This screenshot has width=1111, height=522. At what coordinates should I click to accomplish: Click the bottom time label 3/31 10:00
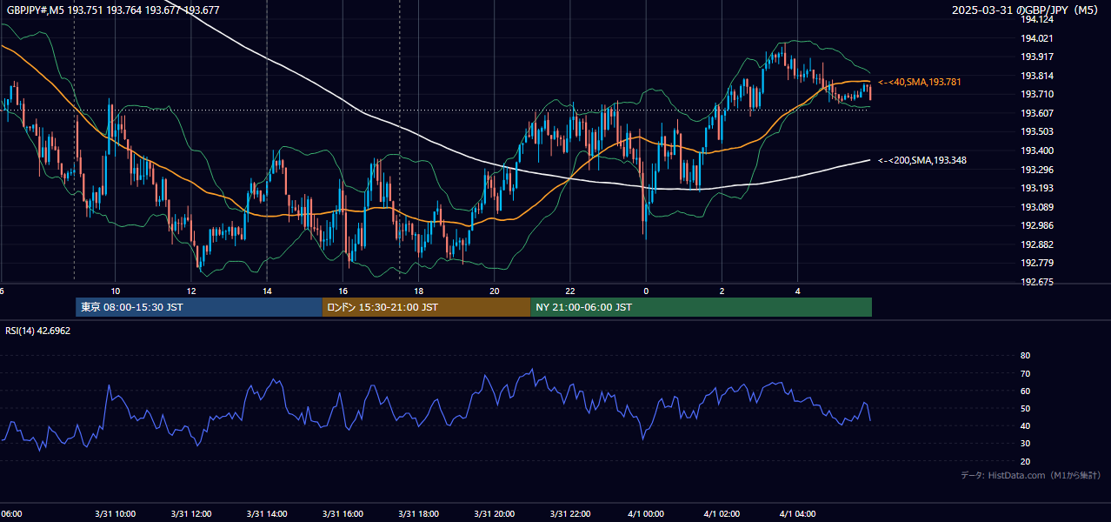(x=116, y=513)
